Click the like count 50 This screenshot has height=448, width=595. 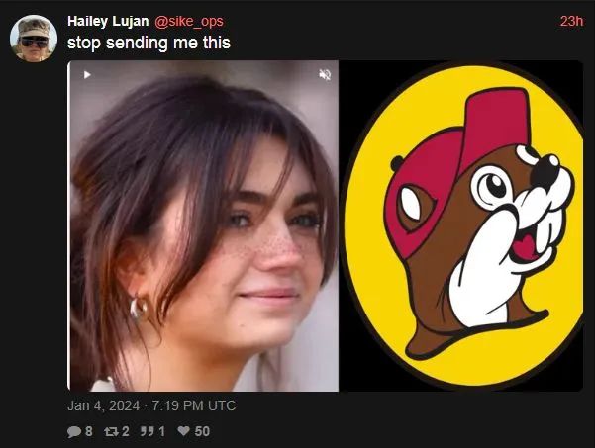click(x=202, y=431)
